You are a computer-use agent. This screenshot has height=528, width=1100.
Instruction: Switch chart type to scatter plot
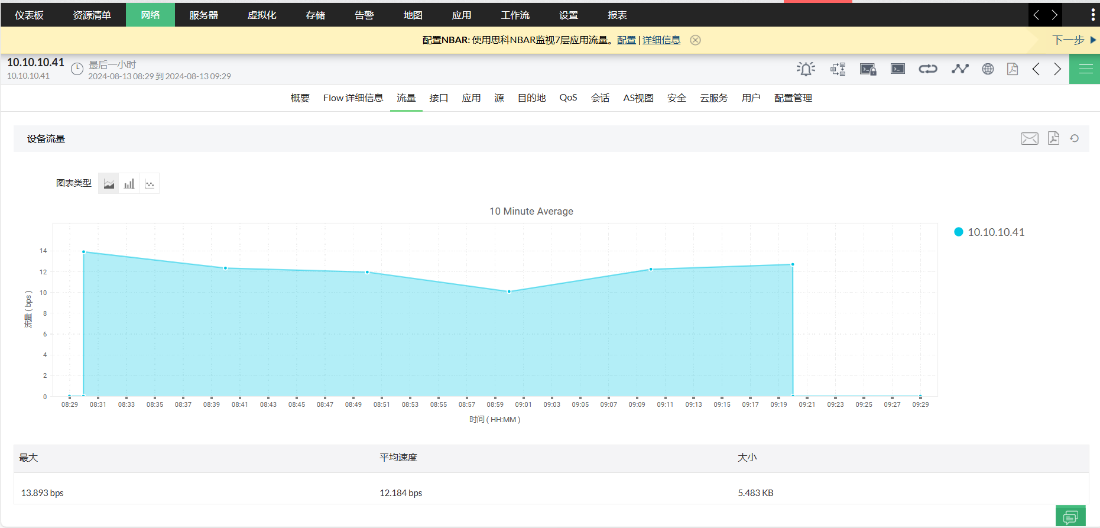tap(150, 184)
